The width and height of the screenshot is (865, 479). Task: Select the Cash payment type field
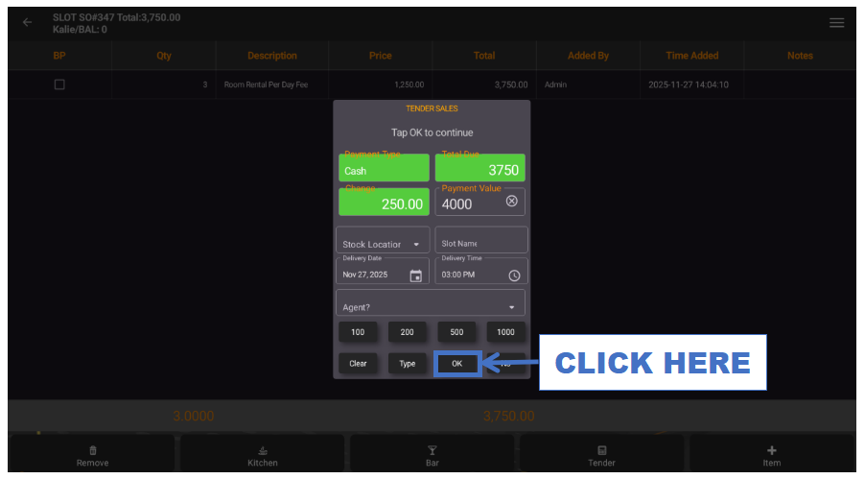point(384,168)
